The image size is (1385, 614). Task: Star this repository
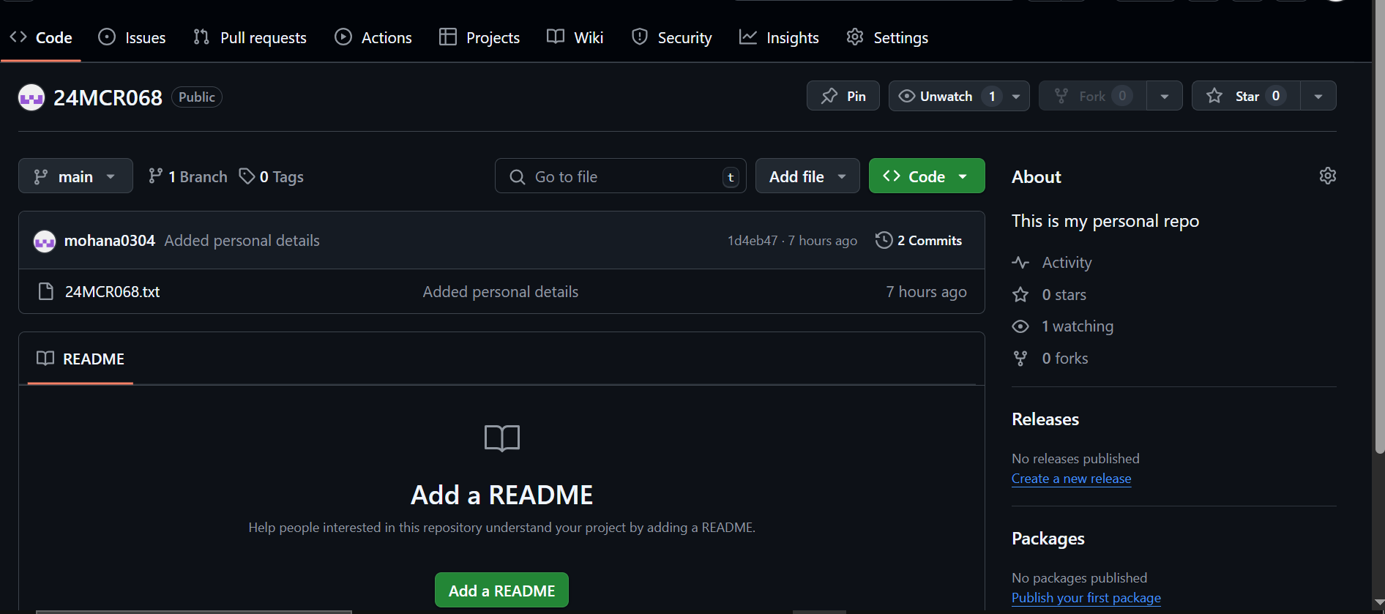1246,96
